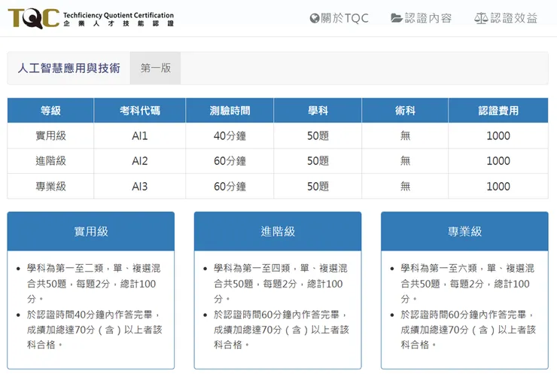The height and width of the screenshot is (374, 557).
Task: Click 無 in the 專業級 row
Action: point(405,186)
